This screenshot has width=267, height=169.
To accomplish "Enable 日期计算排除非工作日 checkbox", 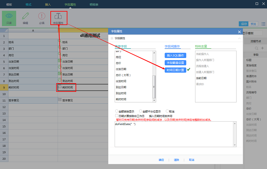I will (117, 116).
